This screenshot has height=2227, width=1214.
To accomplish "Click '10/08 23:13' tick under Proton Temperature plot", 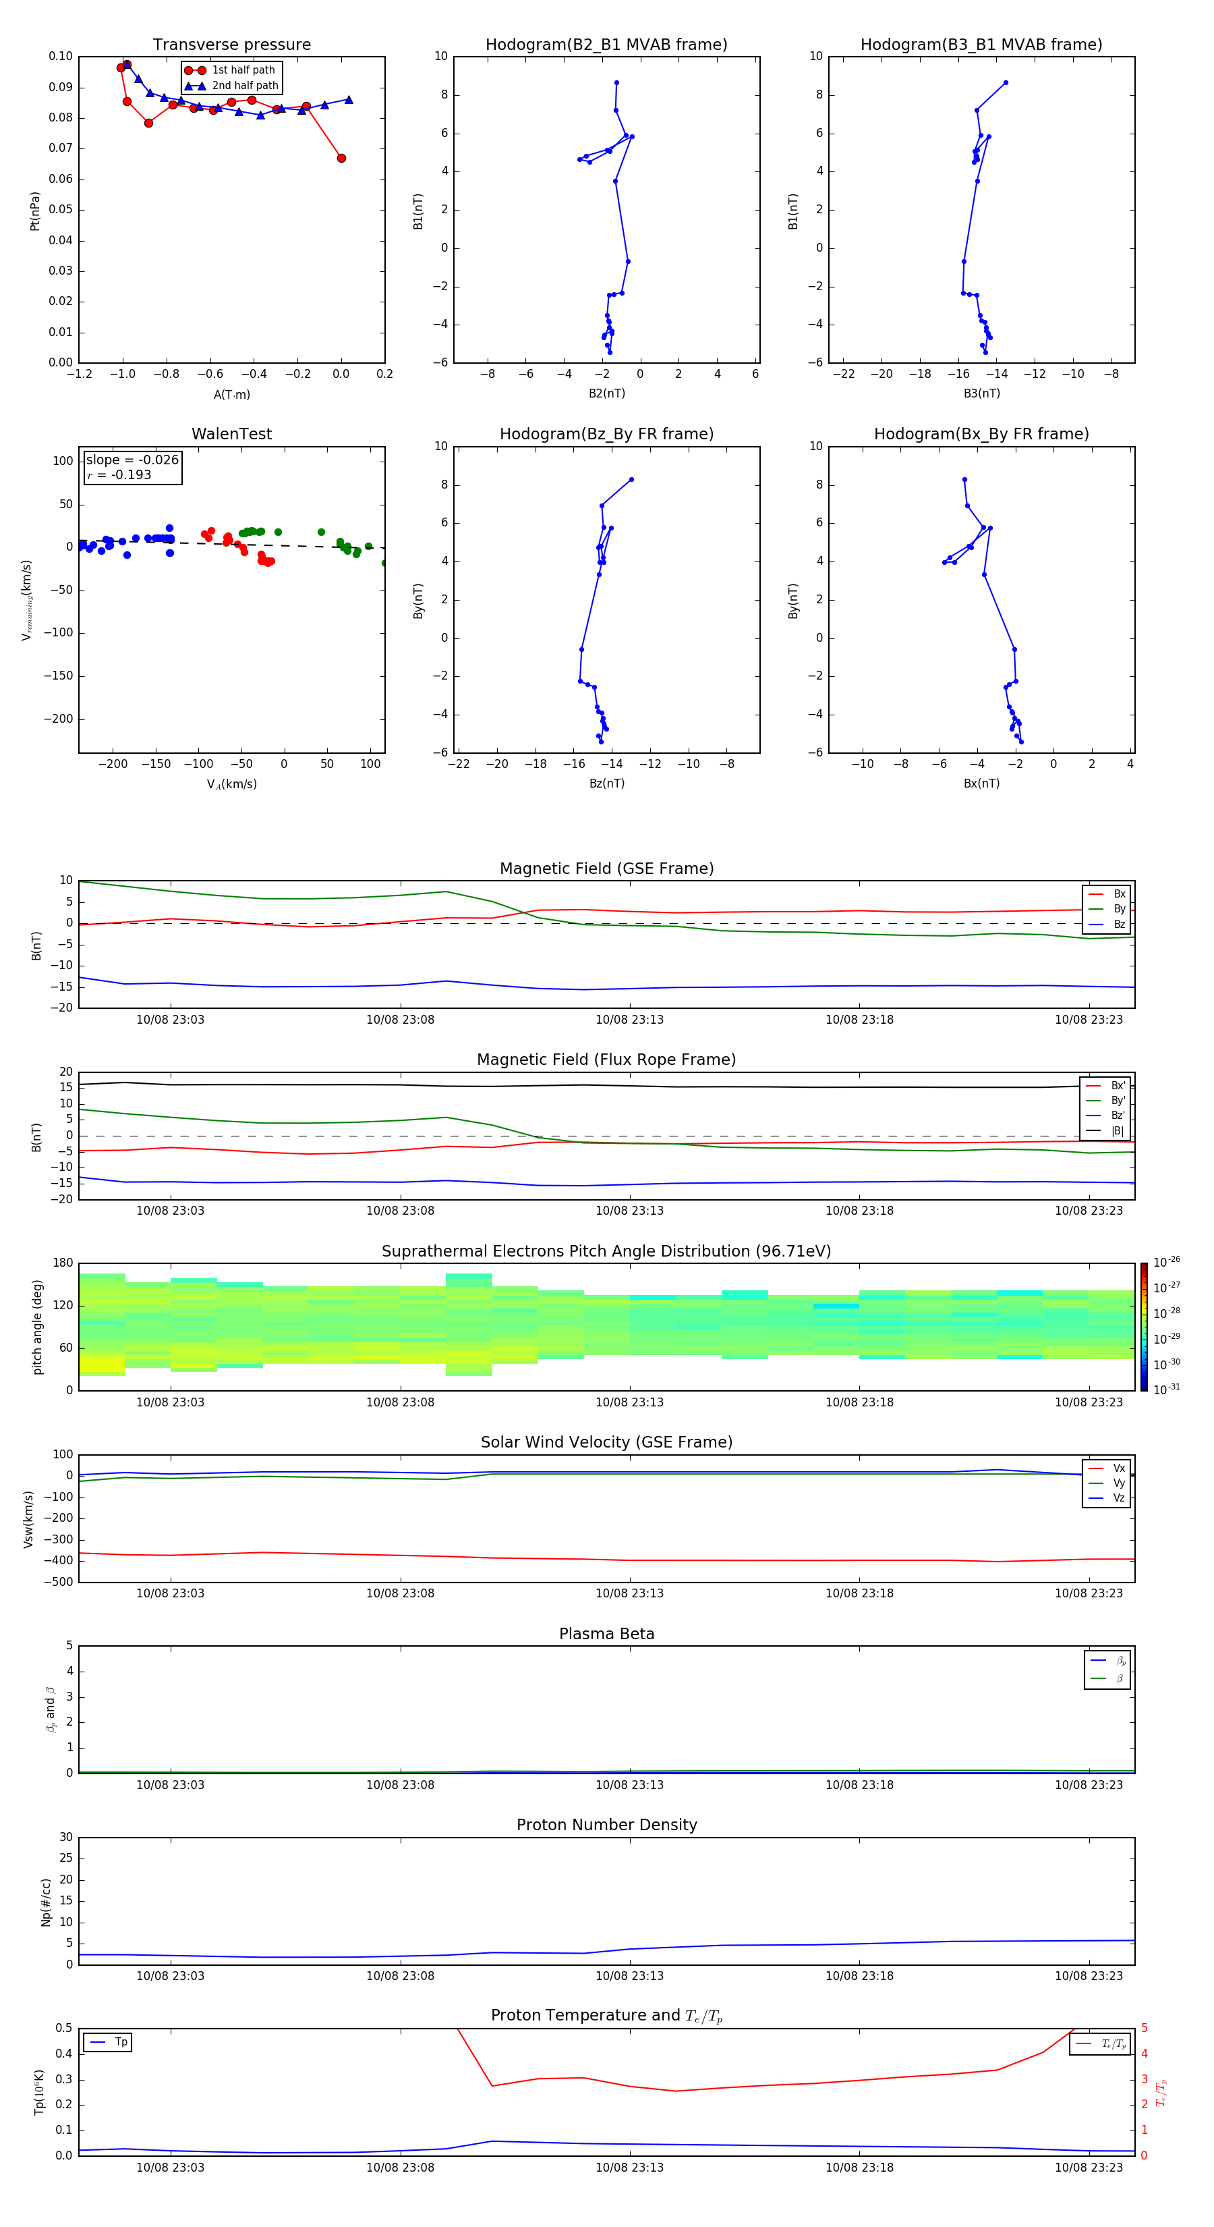I will pyautogui.click(x=629, y=2168).
